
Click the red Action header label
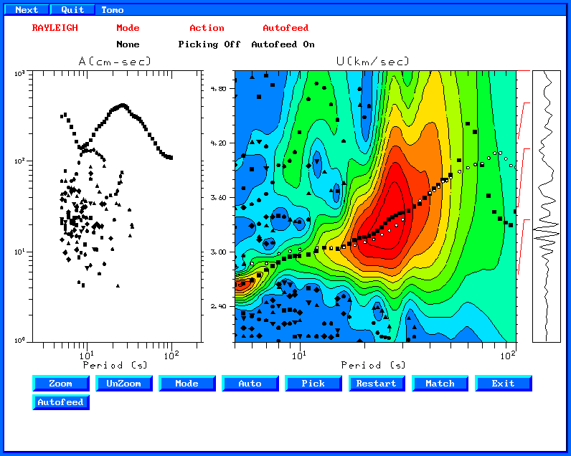point(207,28)
